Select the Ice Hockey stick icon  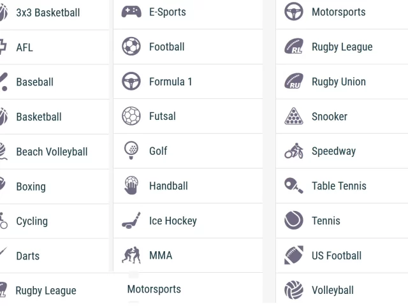click(131, 221)
